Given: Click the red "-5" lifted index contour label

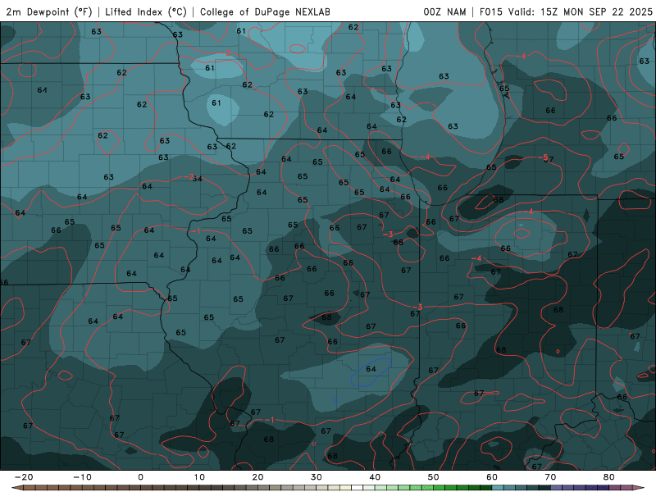Looking at the screenshot, I should tap(543, 157).
